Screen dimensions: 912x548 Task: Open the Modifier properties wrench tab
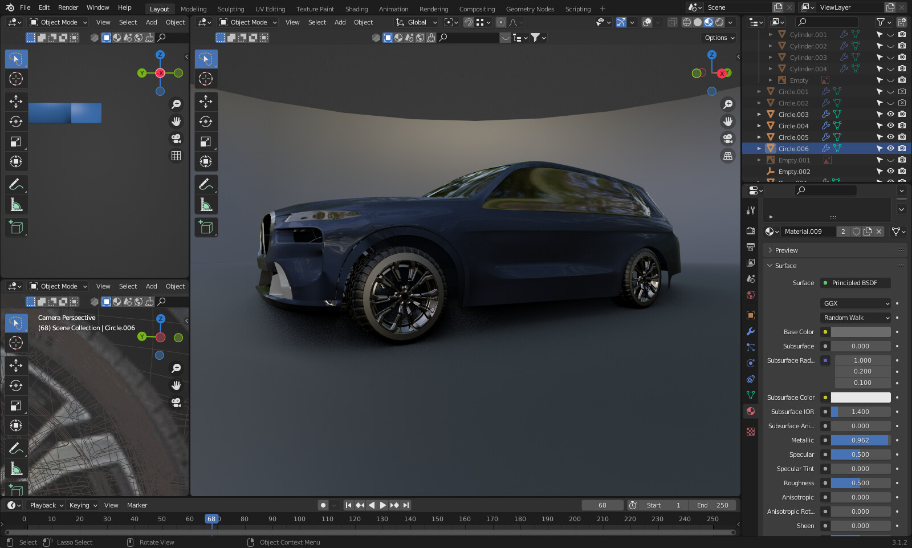(x=751, y=331)
